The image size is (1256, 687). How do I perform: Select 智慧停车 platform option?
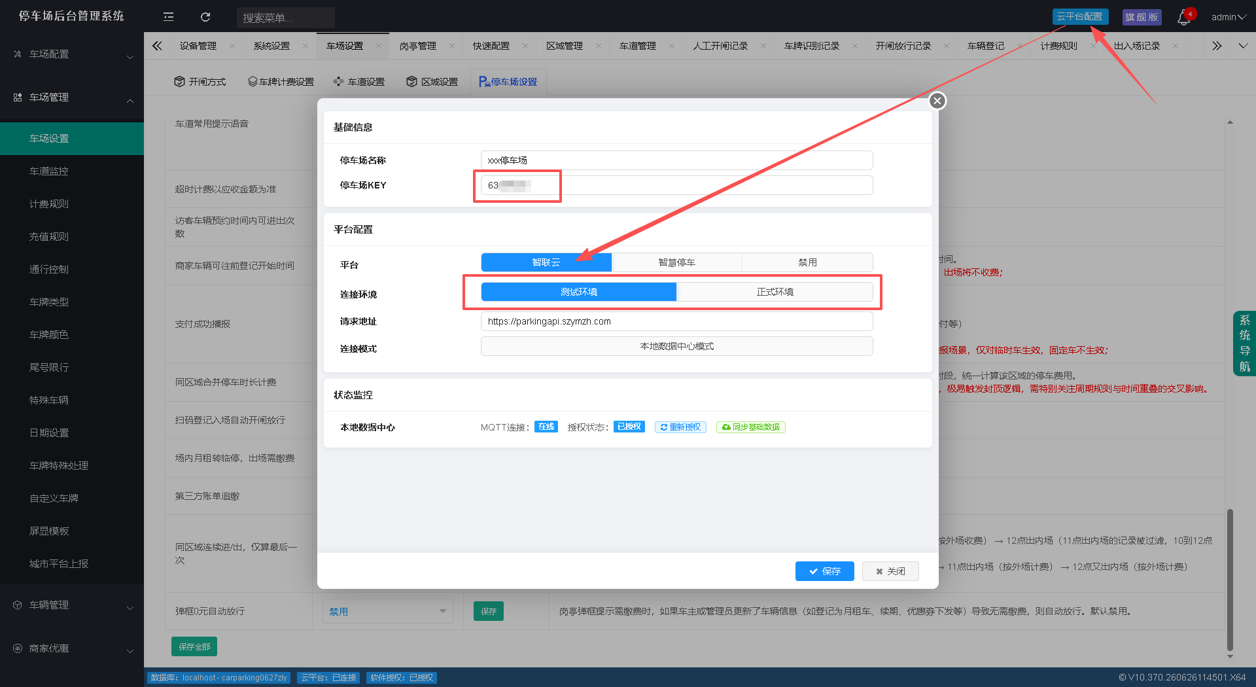pyautogui.click(x=676, y=262)
